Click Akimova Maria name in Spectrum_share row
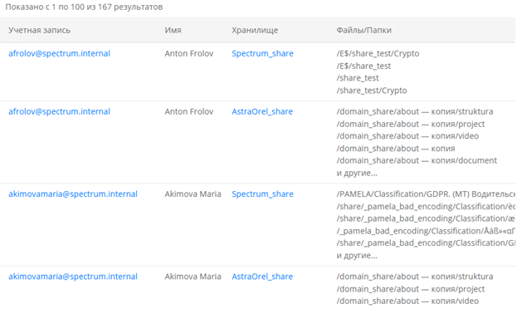 click(x=193, y=194)
